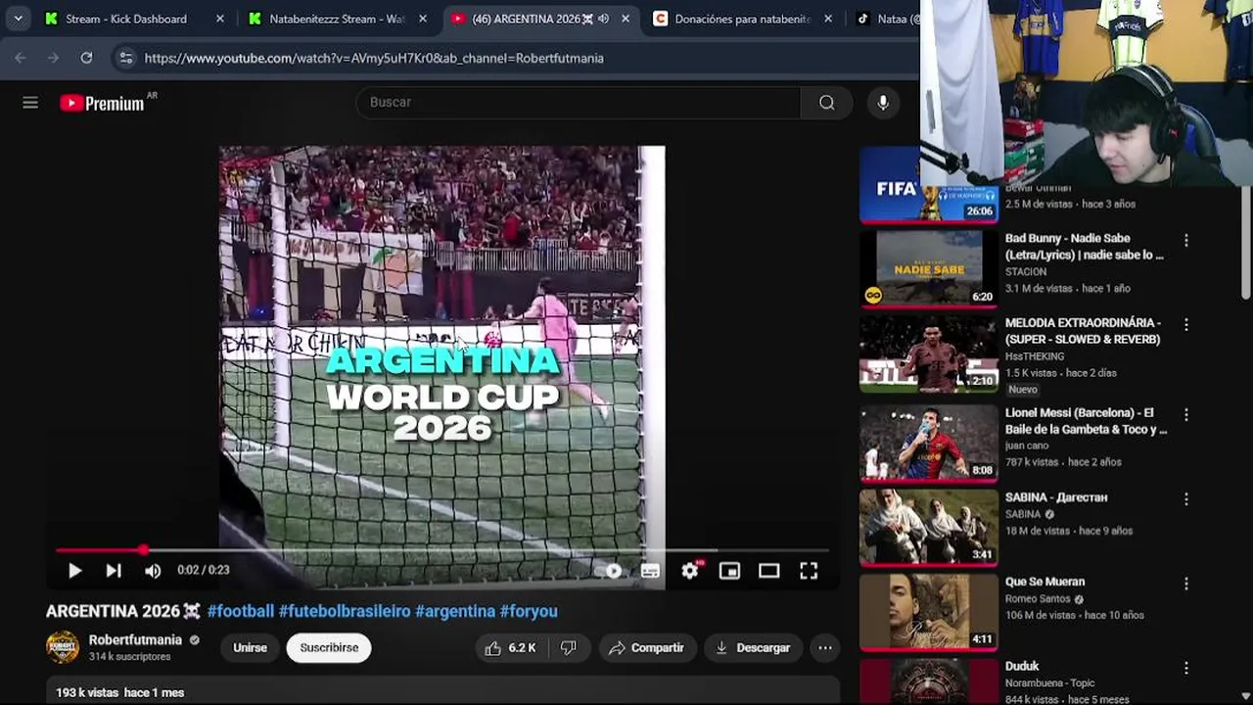Go to YouTube Premium home logo

(102, 103)
